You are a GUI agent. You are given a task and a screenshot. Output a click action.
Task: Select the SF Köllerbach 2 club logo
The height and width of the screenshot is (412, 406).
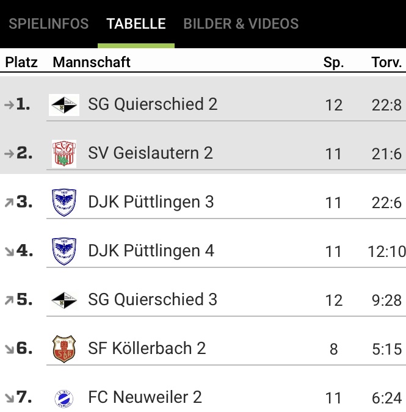click(64, 349)
